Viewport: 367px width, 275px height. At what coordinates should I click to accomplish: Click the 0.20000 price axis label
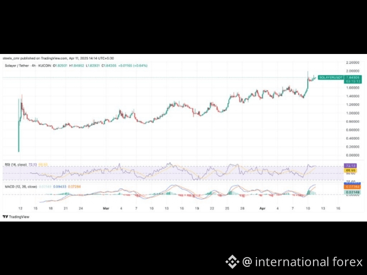click(353, 147)
